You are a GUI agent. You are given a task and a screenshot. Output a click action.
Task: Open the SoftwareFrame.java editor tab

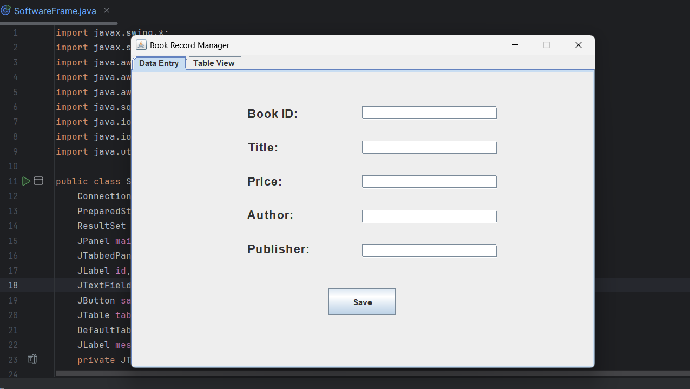[x=55, y=11]
